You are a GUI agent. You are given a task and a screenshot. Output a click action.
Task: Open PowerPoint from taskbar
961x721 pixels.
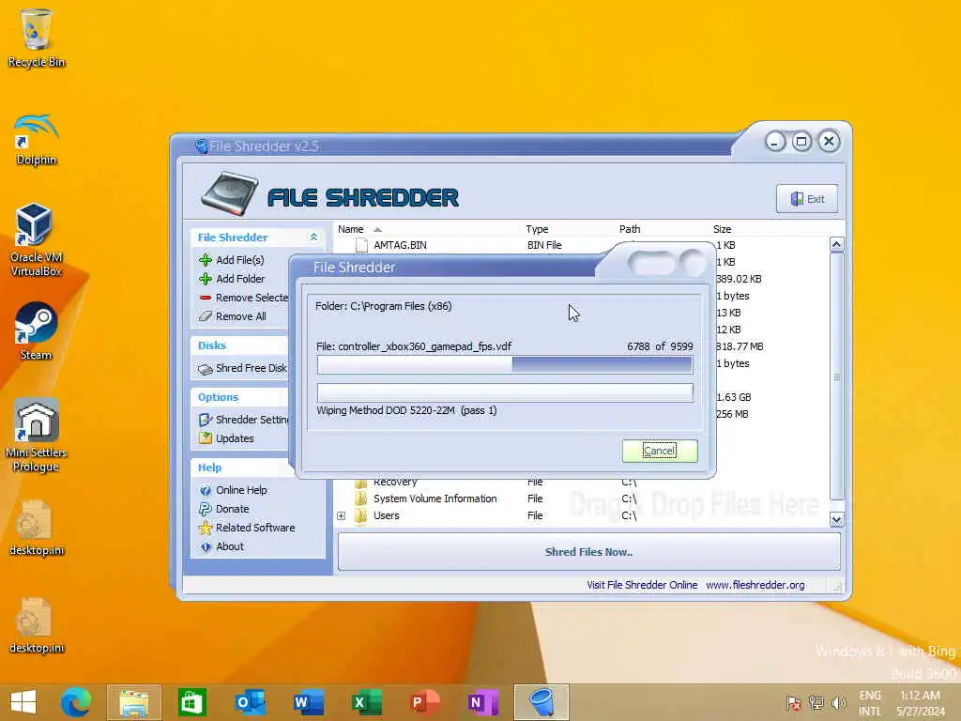[x=424, y=702]
